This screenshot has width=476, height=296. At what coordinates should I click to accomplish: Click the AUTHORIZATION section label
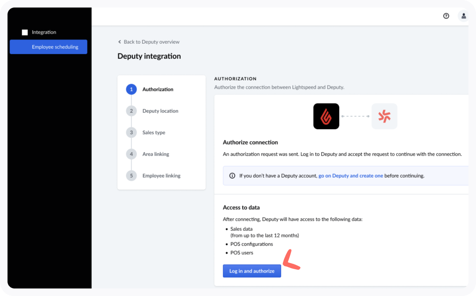[x=235, y=79]
